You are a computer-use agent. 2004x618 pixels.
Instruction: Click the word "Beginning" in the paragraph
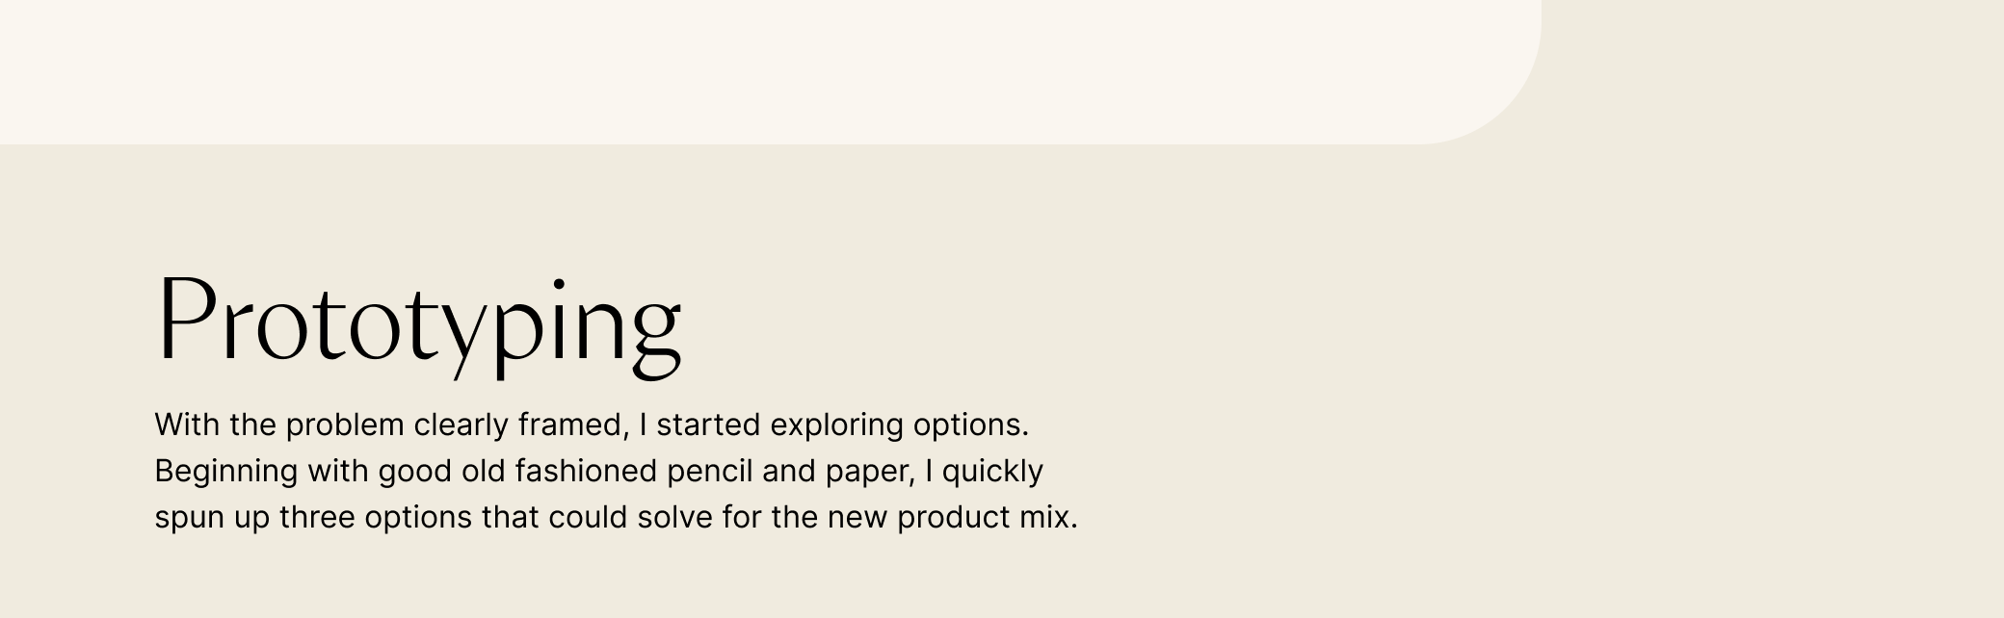(226, 471)
